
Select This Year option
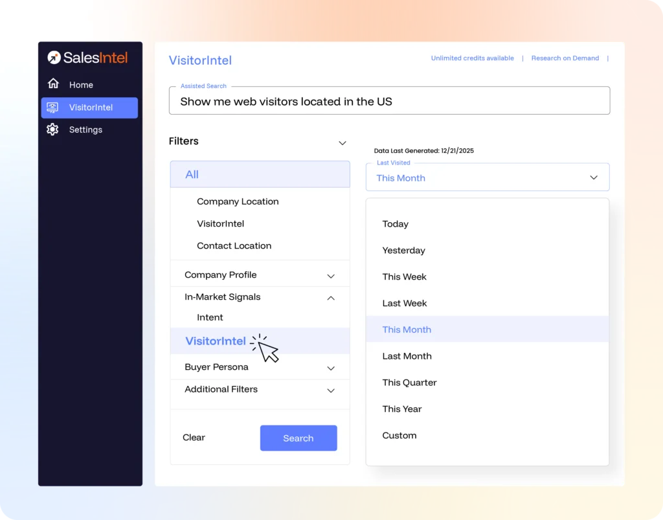coord(487,409)
